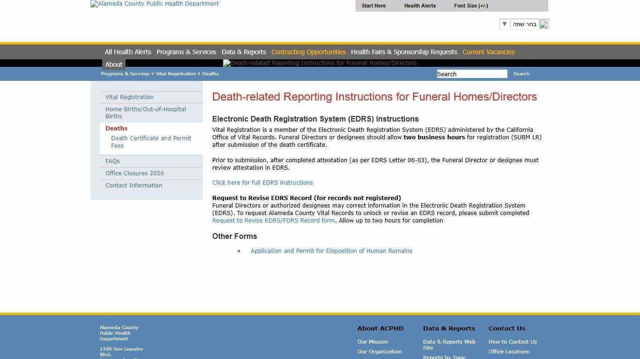Select Data & Reports in navigation
Image resolution: width=640 pixels, height=359 pixels.
coord(244,52)
